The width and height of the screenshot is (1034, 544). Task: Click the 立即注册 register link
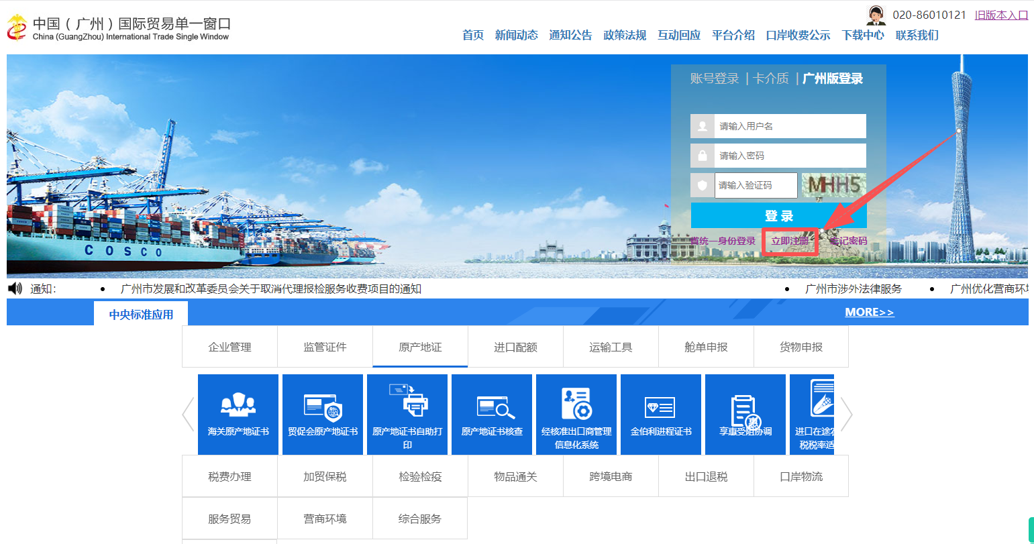790,241
